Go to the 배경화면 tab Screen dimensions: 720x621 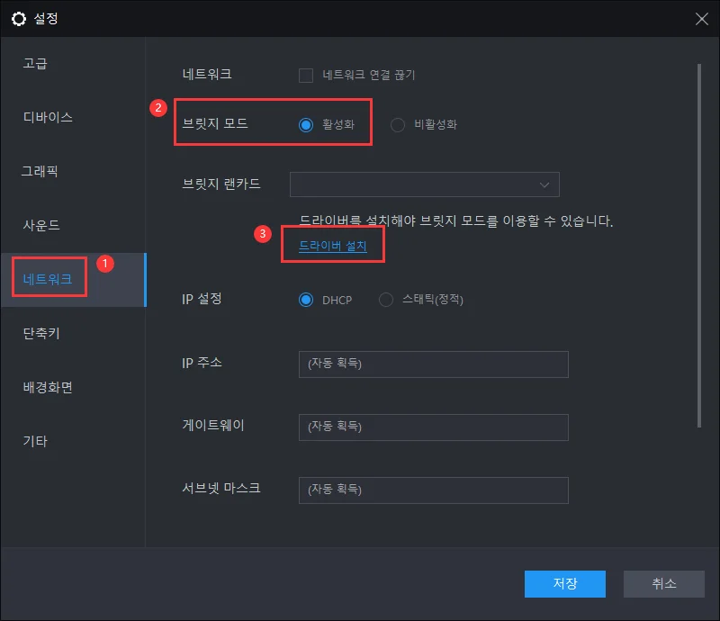click(48, 387)
